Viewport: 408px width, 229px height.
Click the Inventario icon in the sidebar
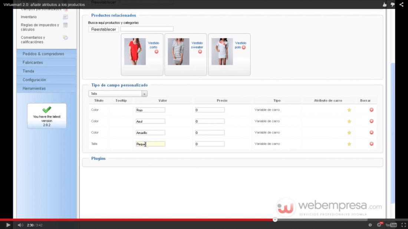[65, 17]
